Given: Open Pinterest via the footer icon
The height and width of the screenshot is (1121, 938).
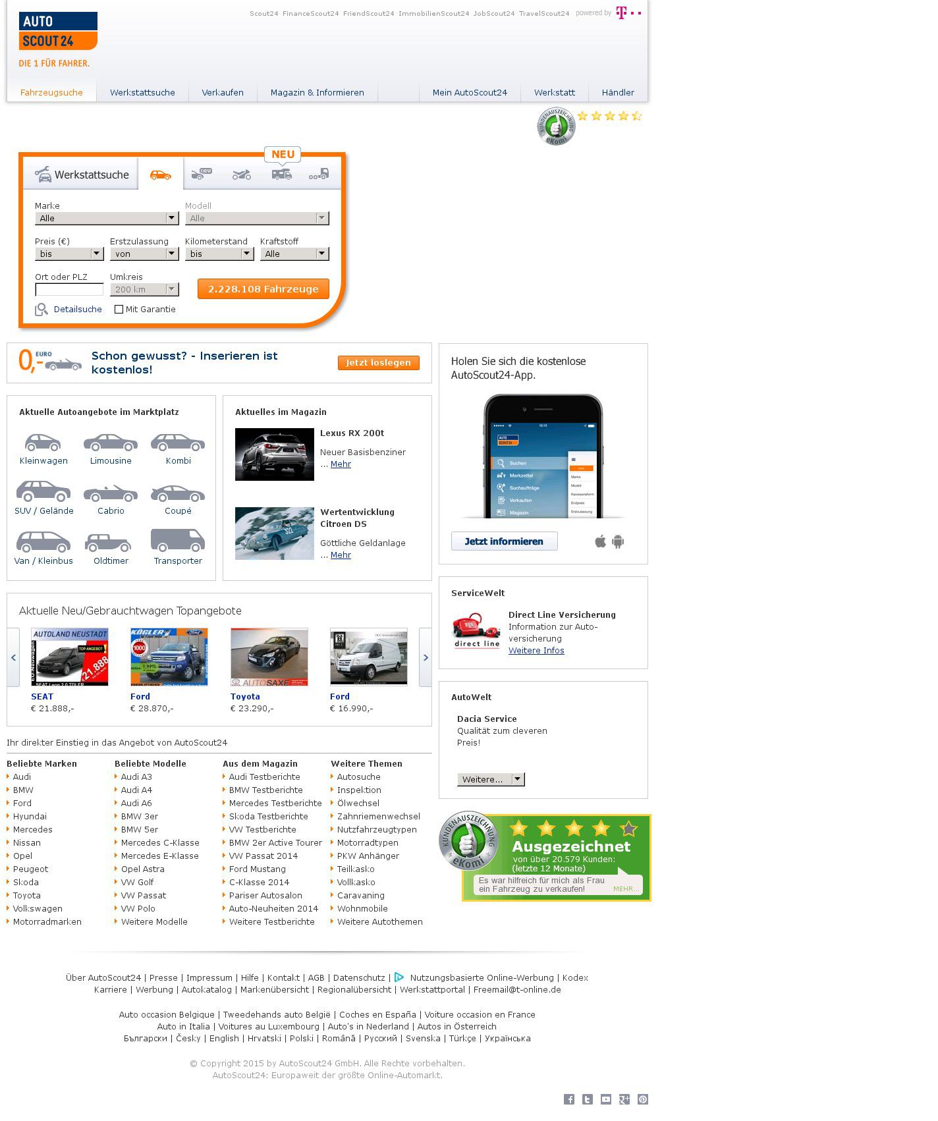Looking at the screenshot, I should tap(643, 1099).
